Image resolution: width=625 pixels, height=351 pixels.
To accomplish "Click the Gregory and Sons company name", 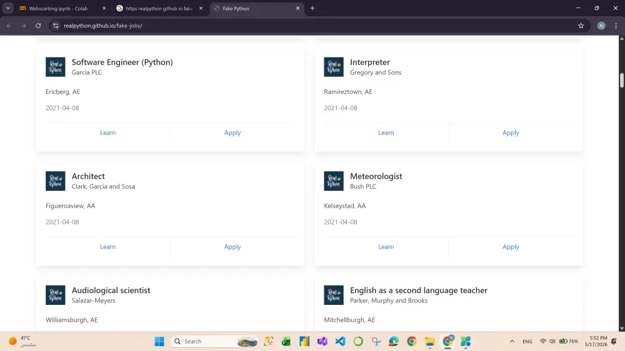I will (x=376, y=72).
